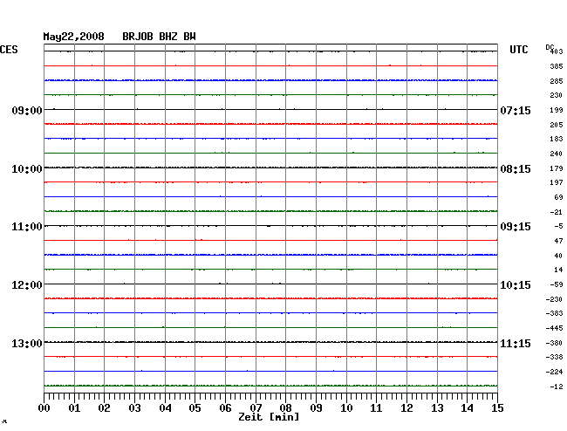Select the DC offset value "-21"
This screenshot has height=431, width=567.
[557, 212]
